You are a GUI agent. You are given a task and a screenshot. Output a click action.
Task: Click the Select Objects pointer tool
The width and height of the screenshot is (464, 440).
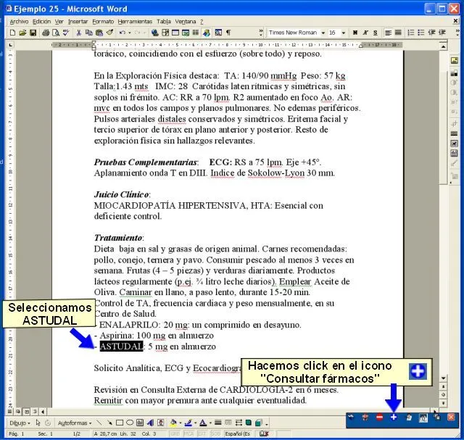coord(38,423)
